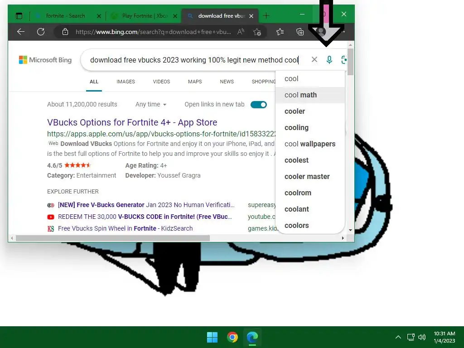This screenshot has width=464, height=348.
Task: Close the 'download free vbucks' tab
Action: click(x=251, y=16)
